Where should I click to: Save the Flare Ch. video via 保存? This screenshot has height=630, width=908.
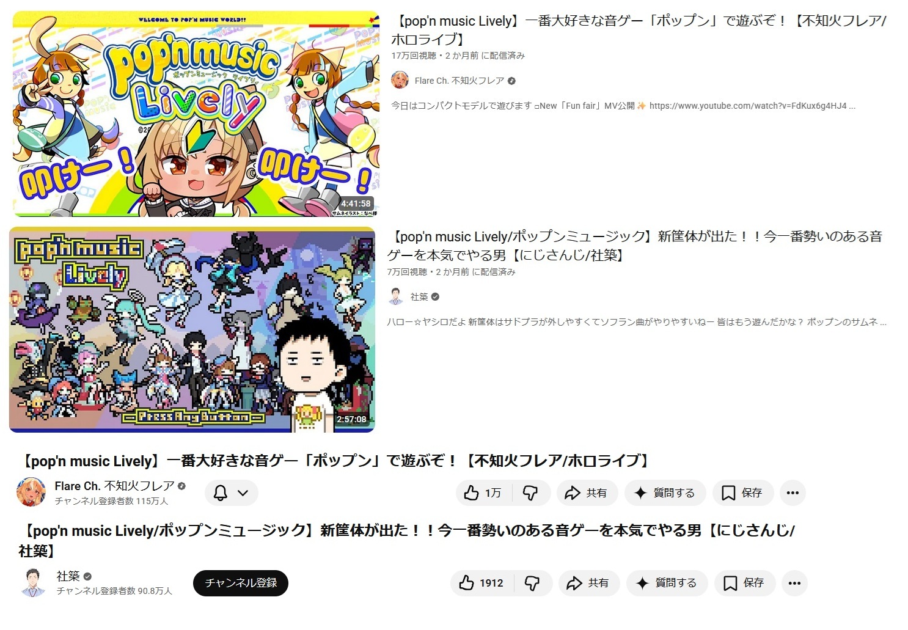[743, 493]
